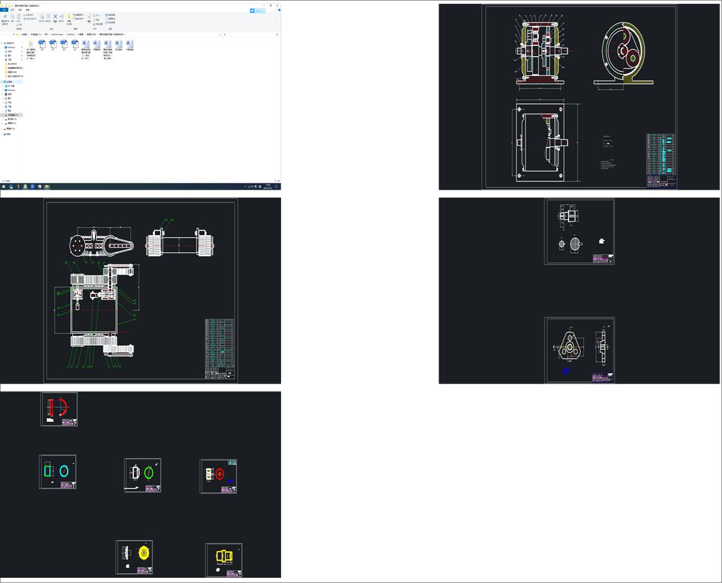
Task: Collapse the Quick access tree node
Action: 2,43
